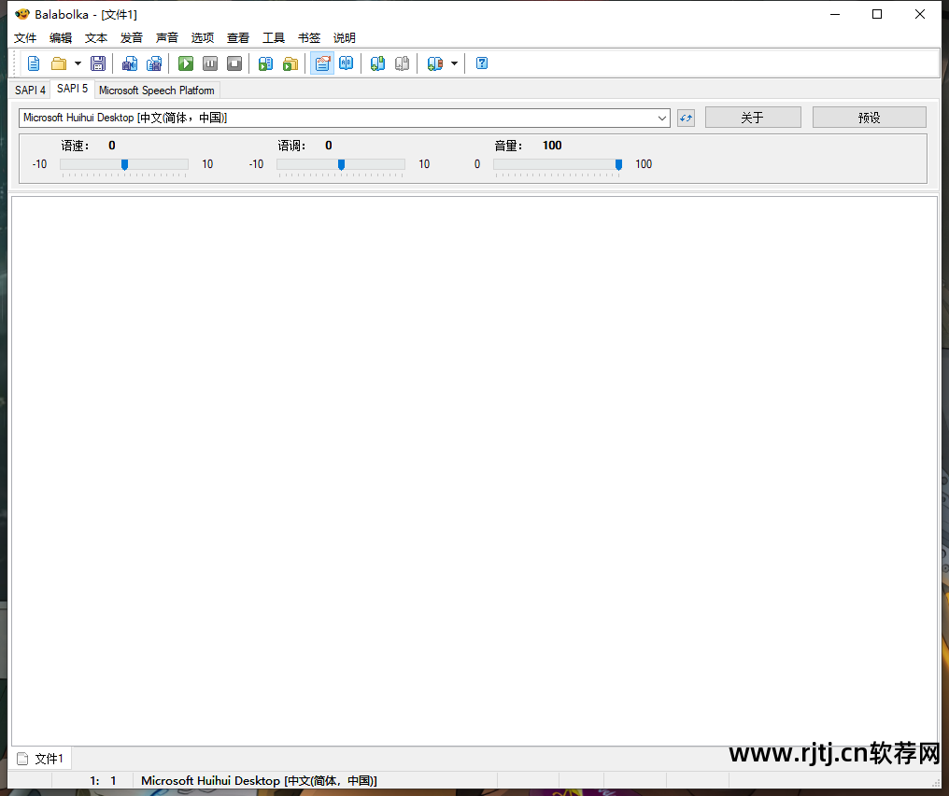
Task: Click the Read Clipboard Aloud icon
Action: (265, 63)
